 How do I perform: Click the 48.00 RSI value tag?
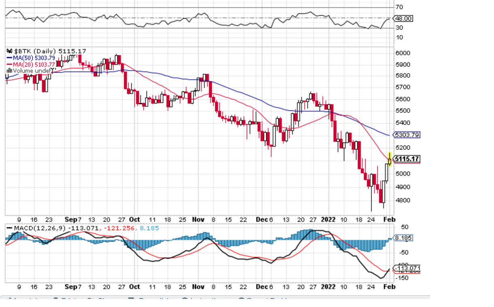coord(403,19)
